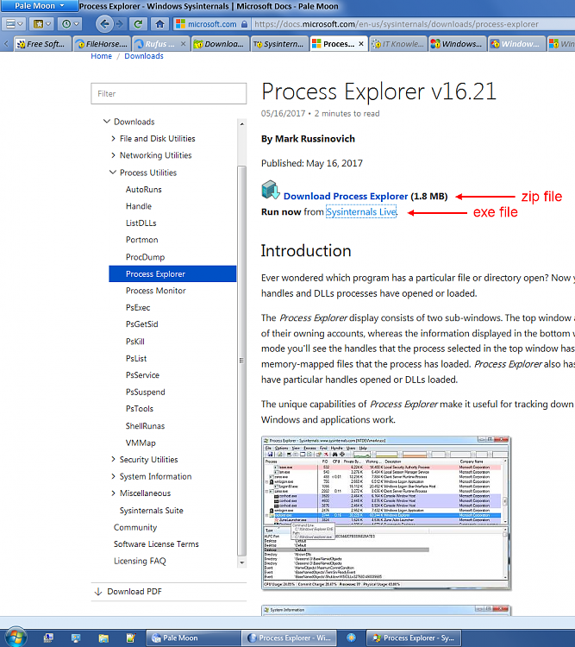
Task: Open PsService in the sidebar
Action: click(x=142, y=375)
